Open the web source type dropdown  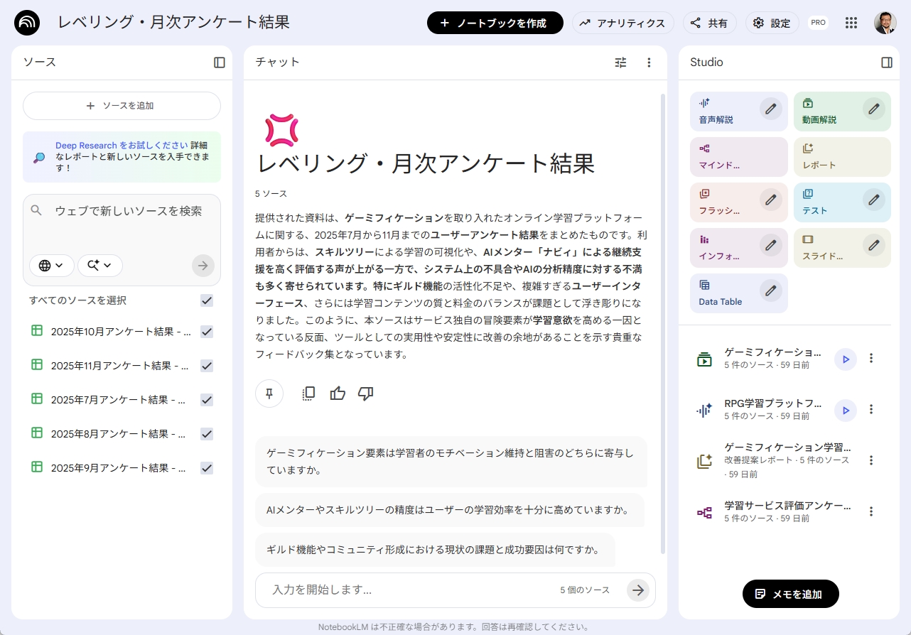52,266
